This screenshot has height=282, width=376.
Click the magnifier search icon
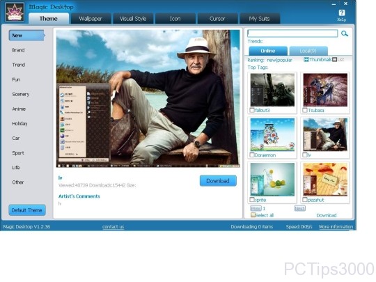click(x=345, y=33)
